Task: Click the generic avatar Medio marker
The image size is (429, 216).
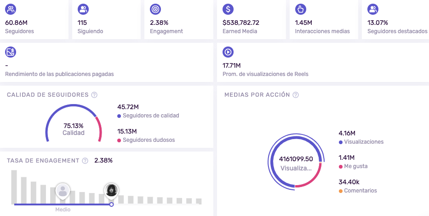Action: (x=63, y=191)
